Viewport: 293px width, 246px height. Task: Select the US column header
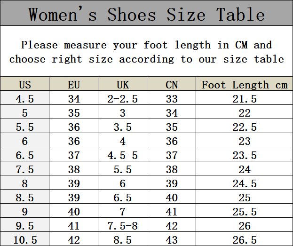click(25, 85)
